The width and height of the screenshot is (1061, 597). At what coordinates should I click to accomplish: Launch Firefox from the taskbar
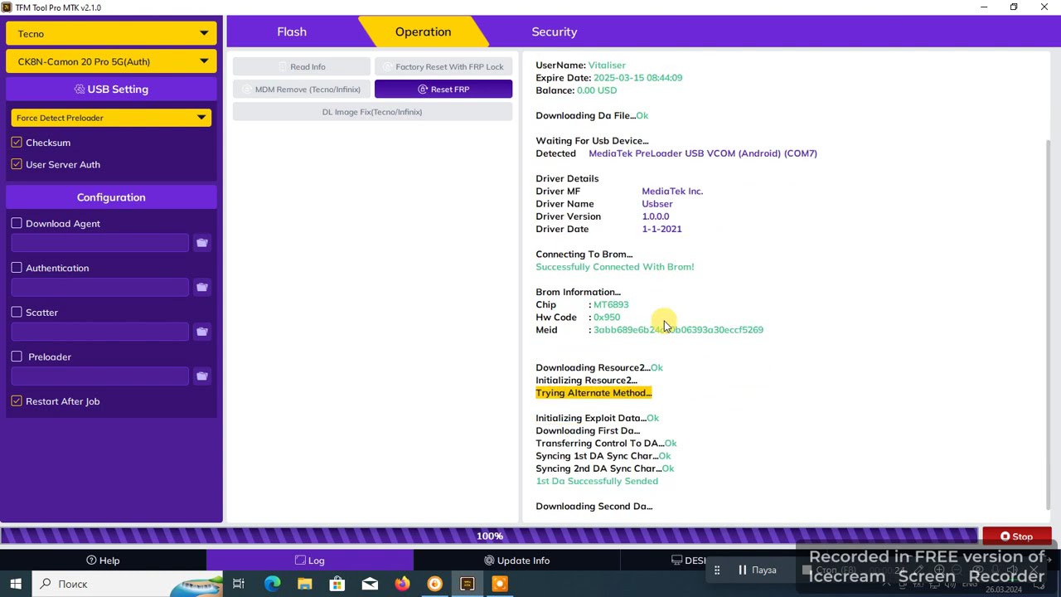[402, 584]
